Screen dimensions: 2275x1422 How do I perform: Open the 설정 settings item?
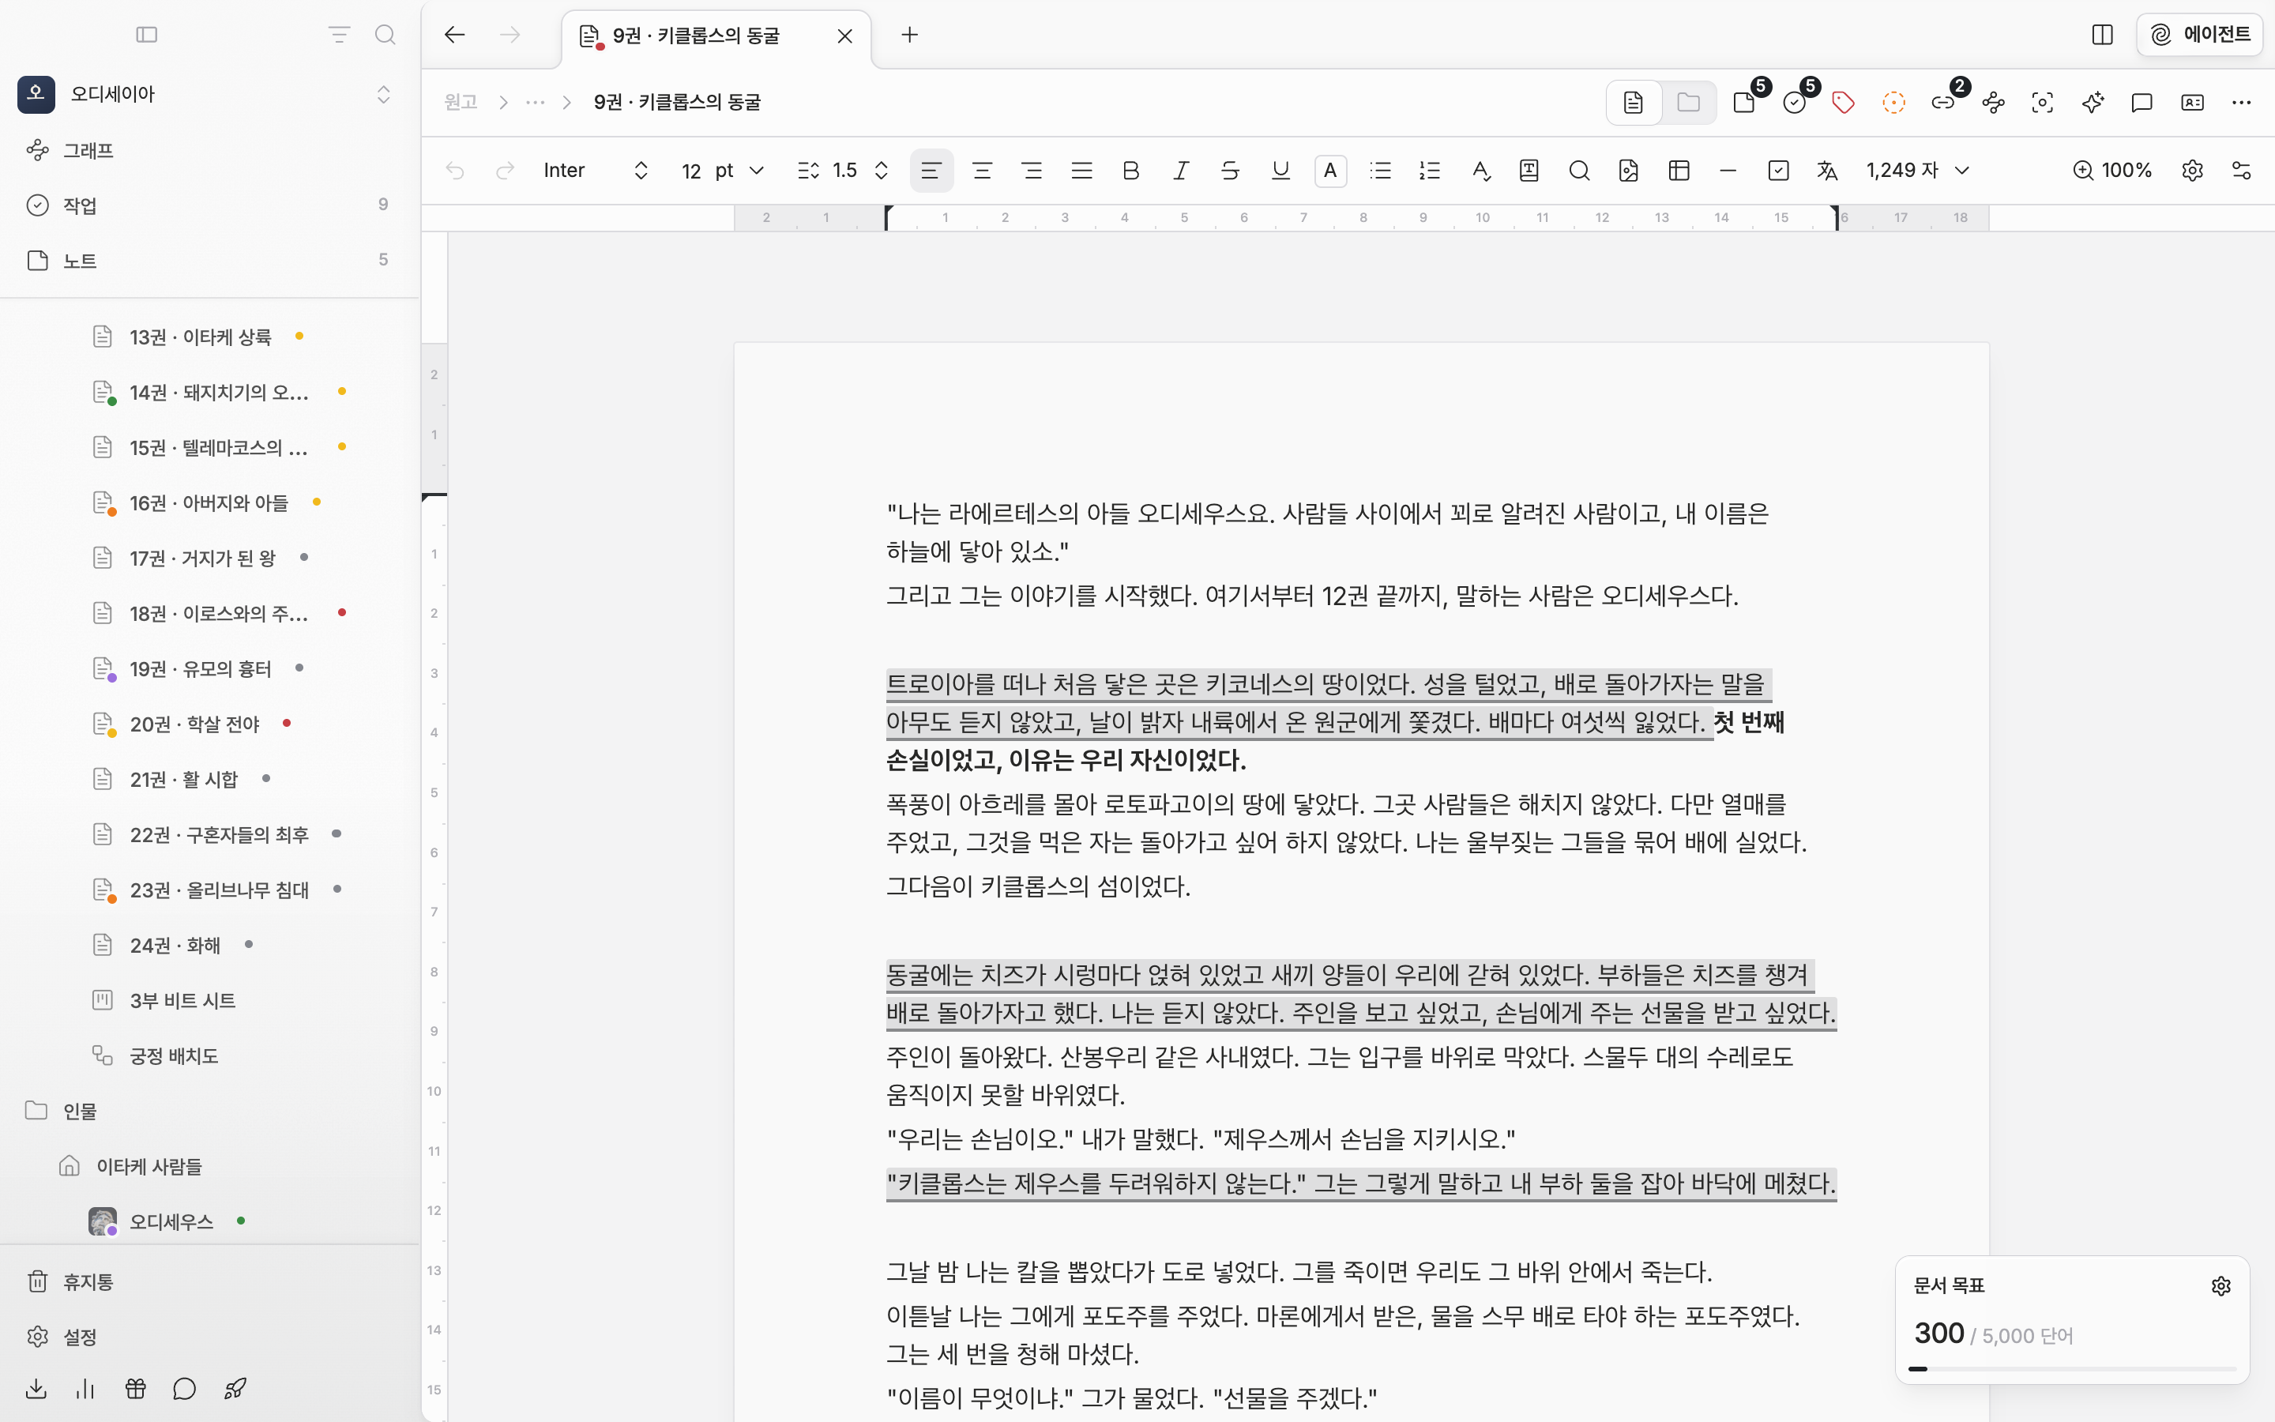pyautogui.click(x=209, y=1337)
